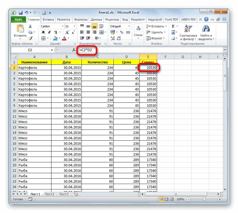This screenshot has width=238, height=213.
Task: Open the cell borders tool
Action: [43, 38]
